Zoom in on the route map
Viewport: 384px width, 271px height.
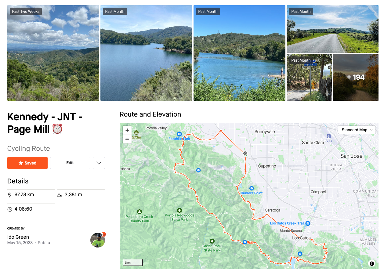127,130
